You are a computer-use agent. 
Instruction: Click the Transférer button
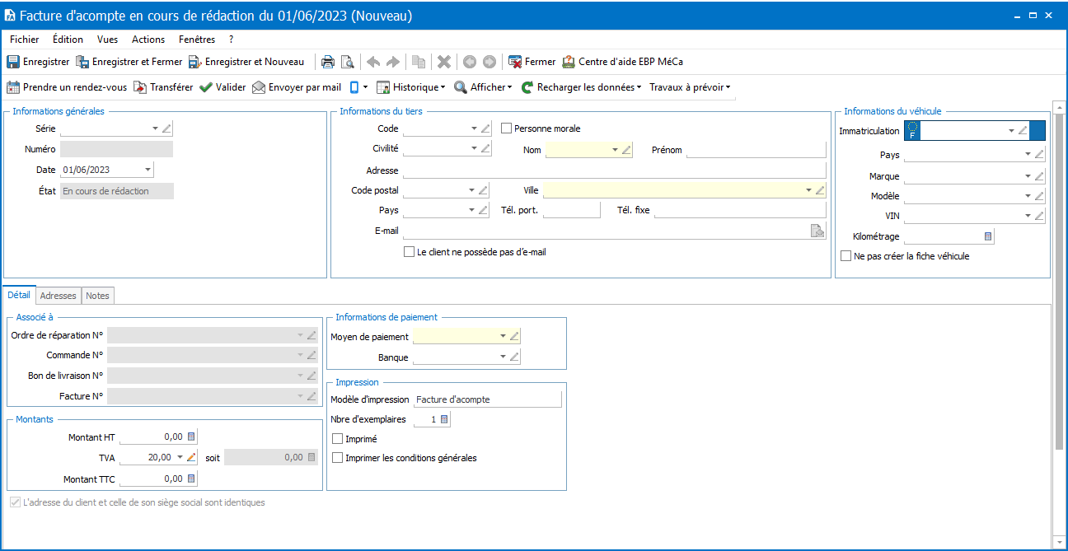coord(163,87)
